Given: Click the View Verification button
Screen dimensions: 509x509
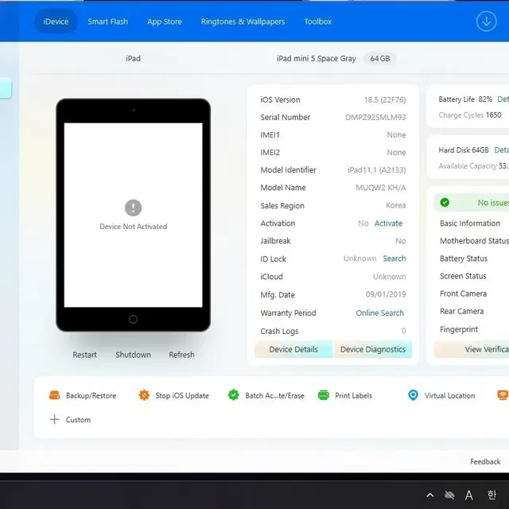Looking at the screenshot, I should click(472, 349).
